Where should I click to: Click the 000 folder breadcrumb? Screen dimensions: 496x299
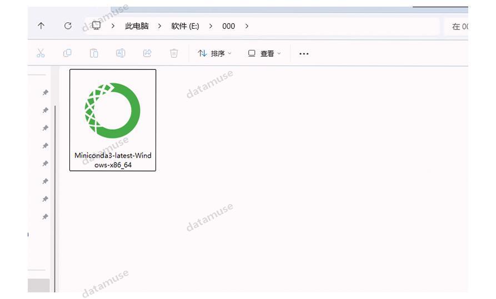[228, 26]
